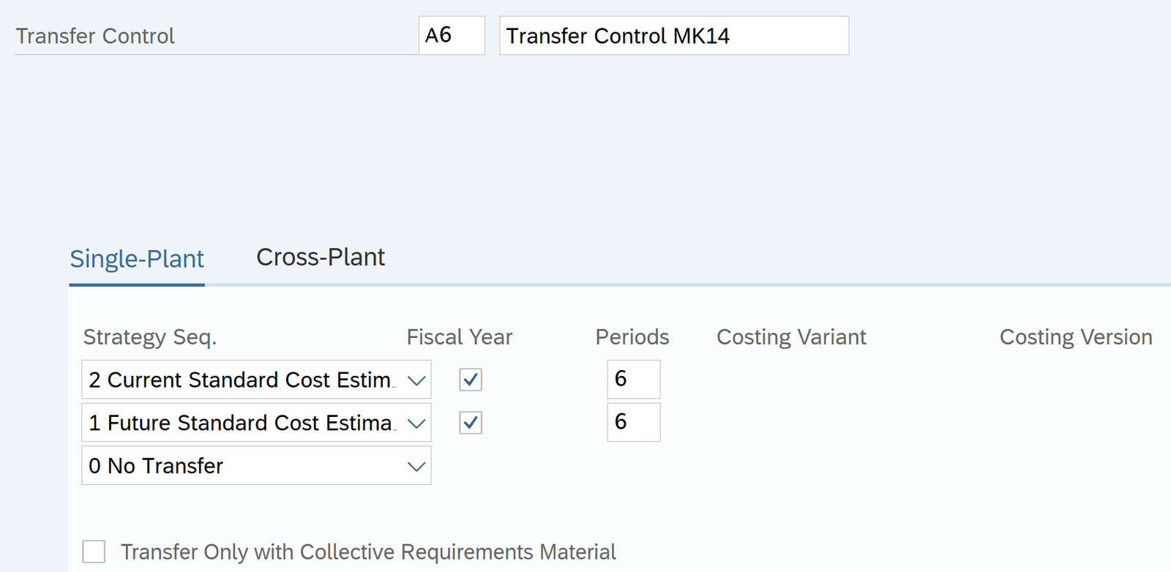Click Periods field for Current Standard Cost Estimate
The height and width of the screenshot is (572, 1171).
[x=633, y=379]
